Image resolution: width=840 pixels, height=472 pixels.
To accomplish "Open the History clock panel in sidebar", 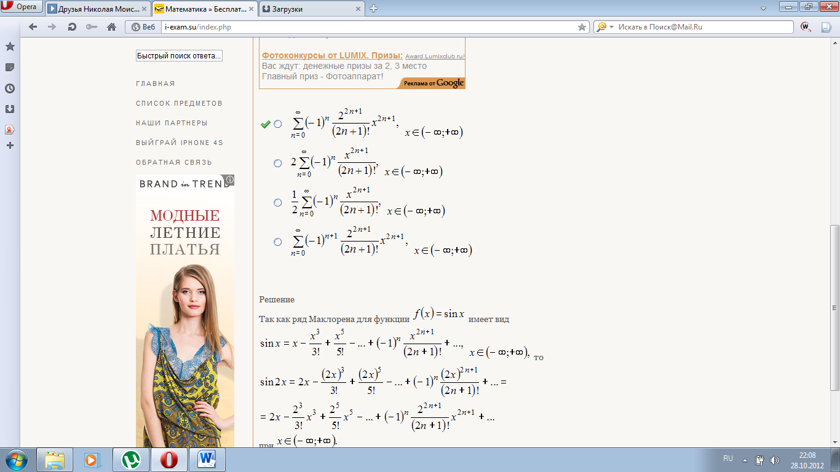I will (x=10, y=88).
